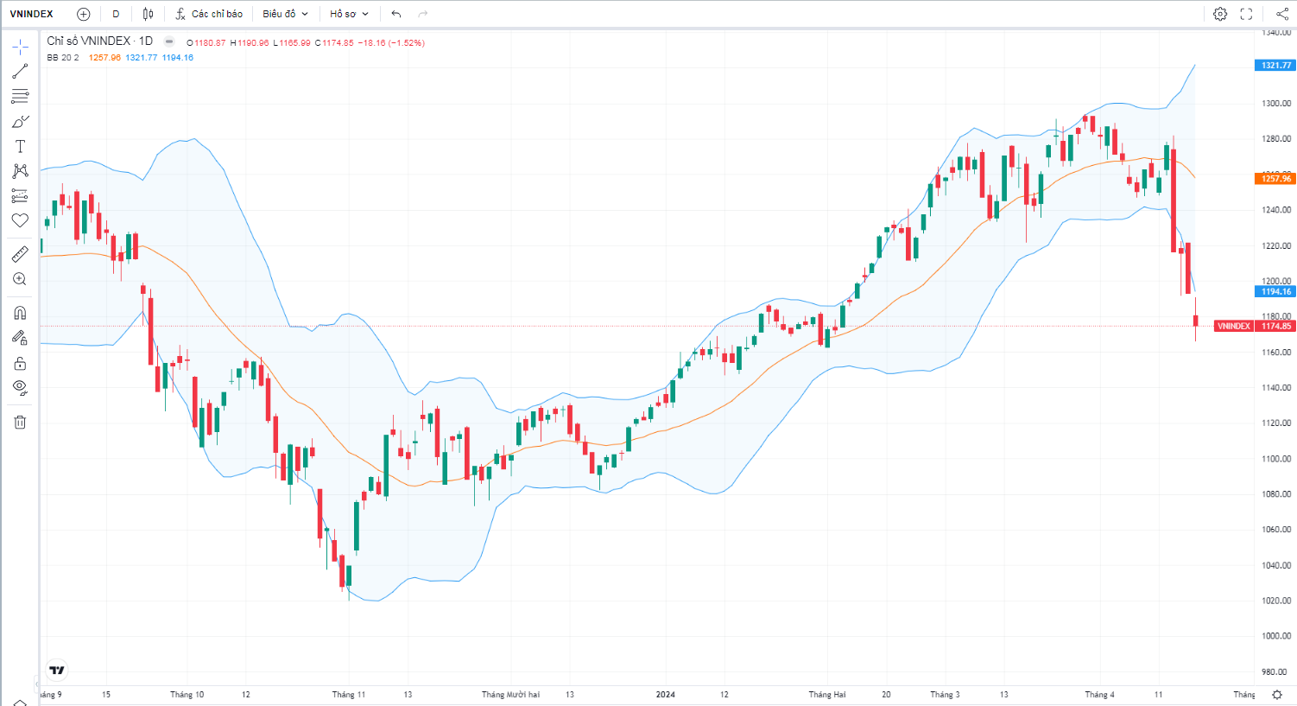Open the Fibonacci and Gann tools
Screen dimensions: 1297x706
(20, 97)
